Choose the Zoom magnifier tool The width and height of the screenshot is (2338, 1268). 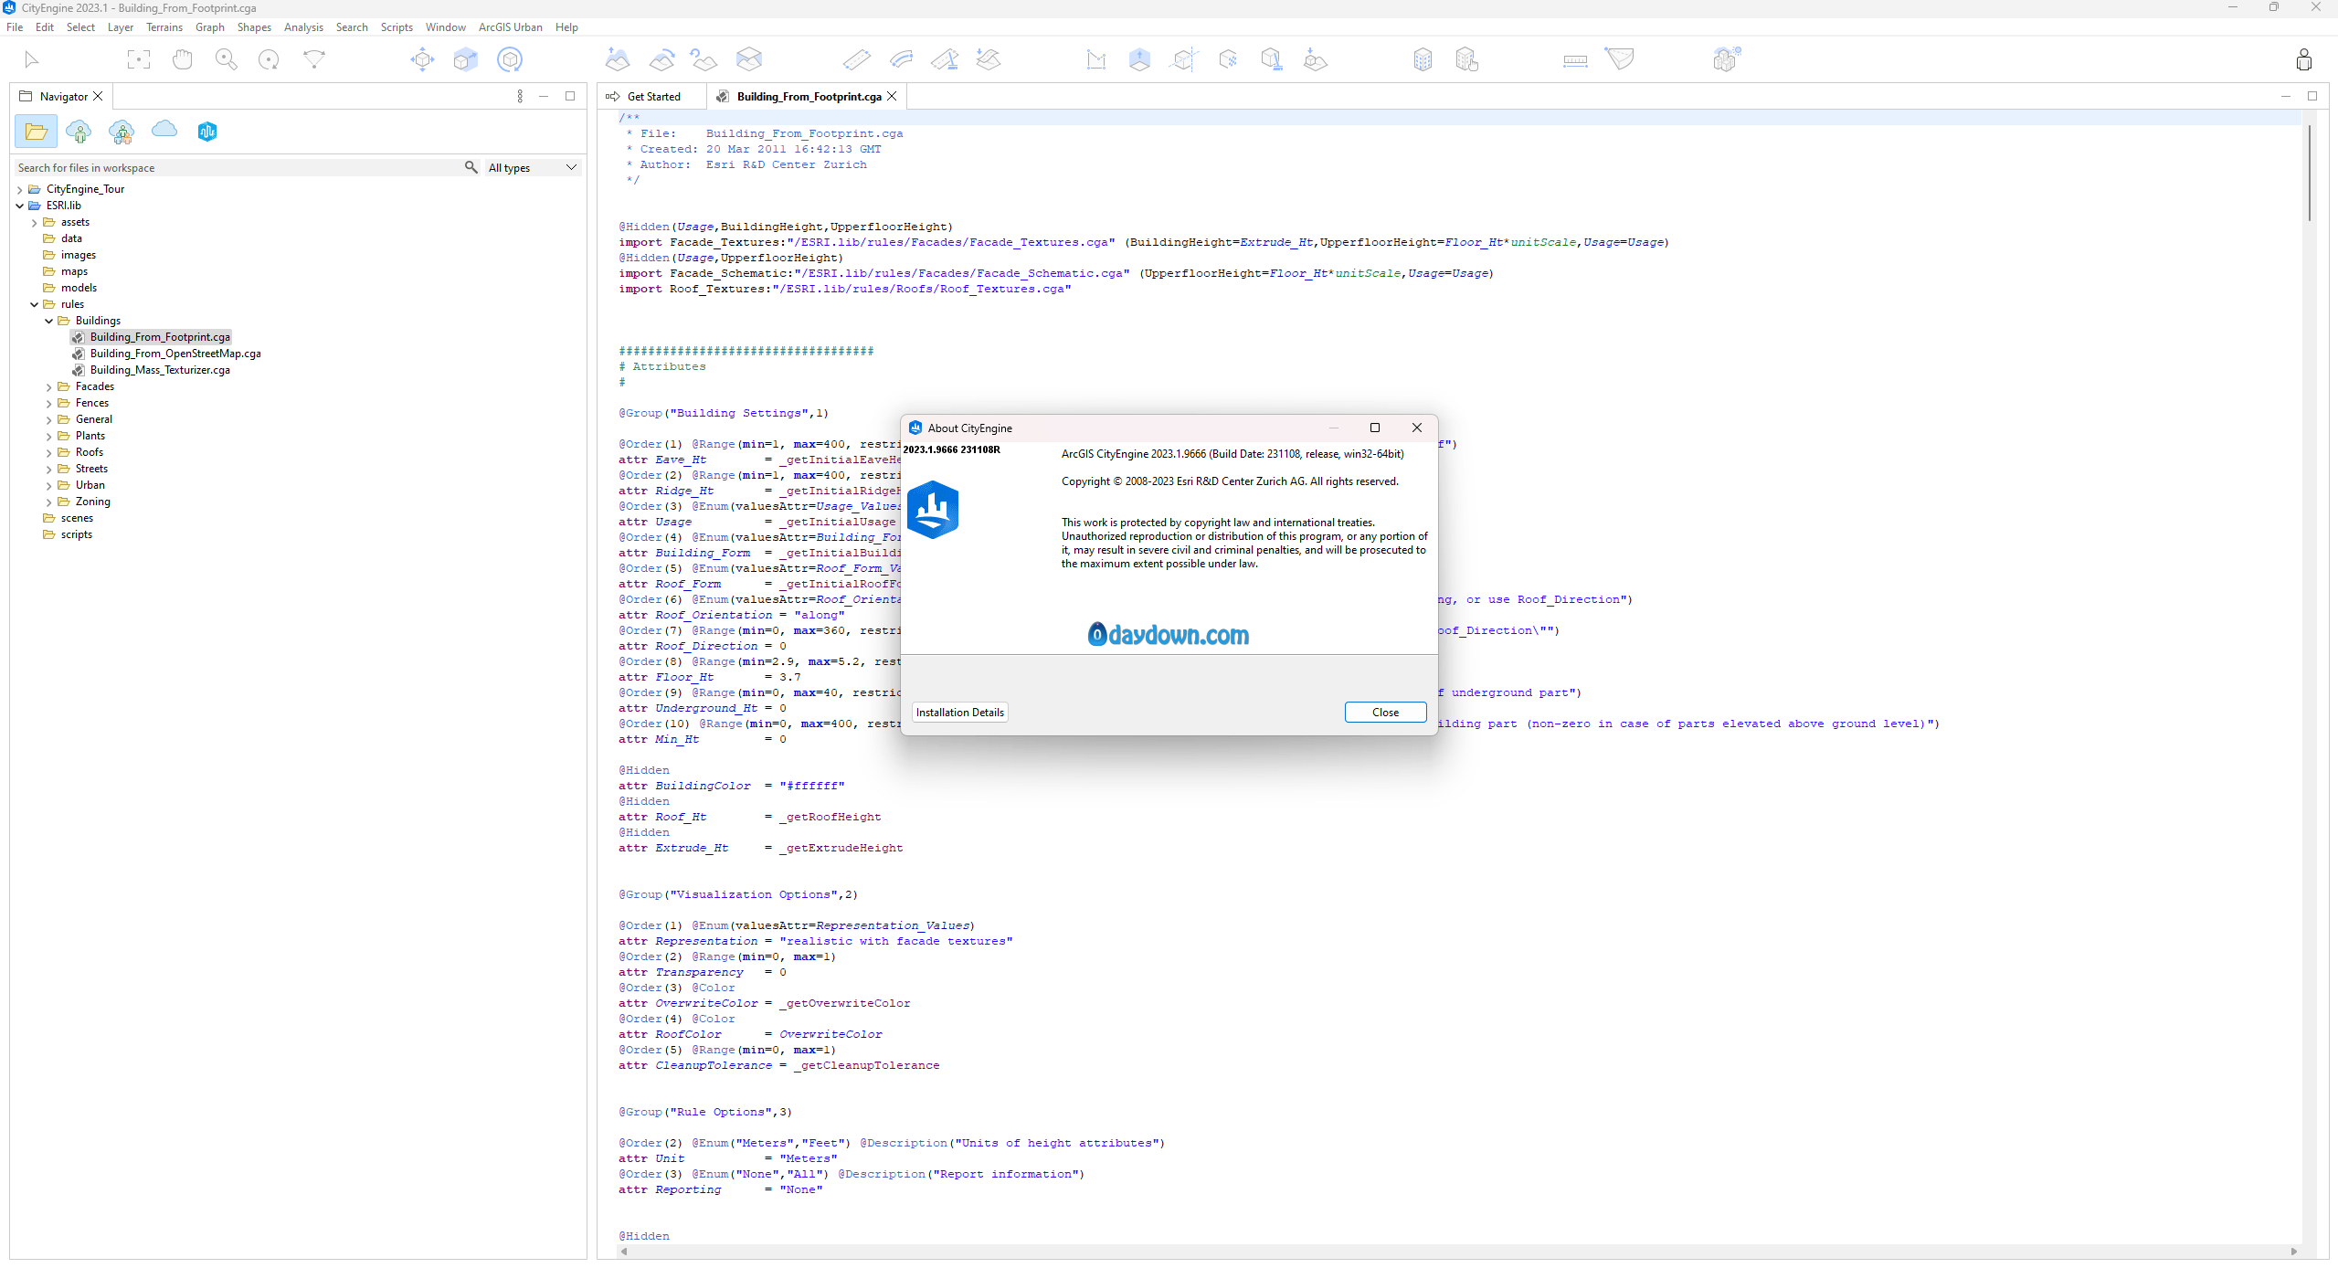pyautogui.click(x=226, y=60)
